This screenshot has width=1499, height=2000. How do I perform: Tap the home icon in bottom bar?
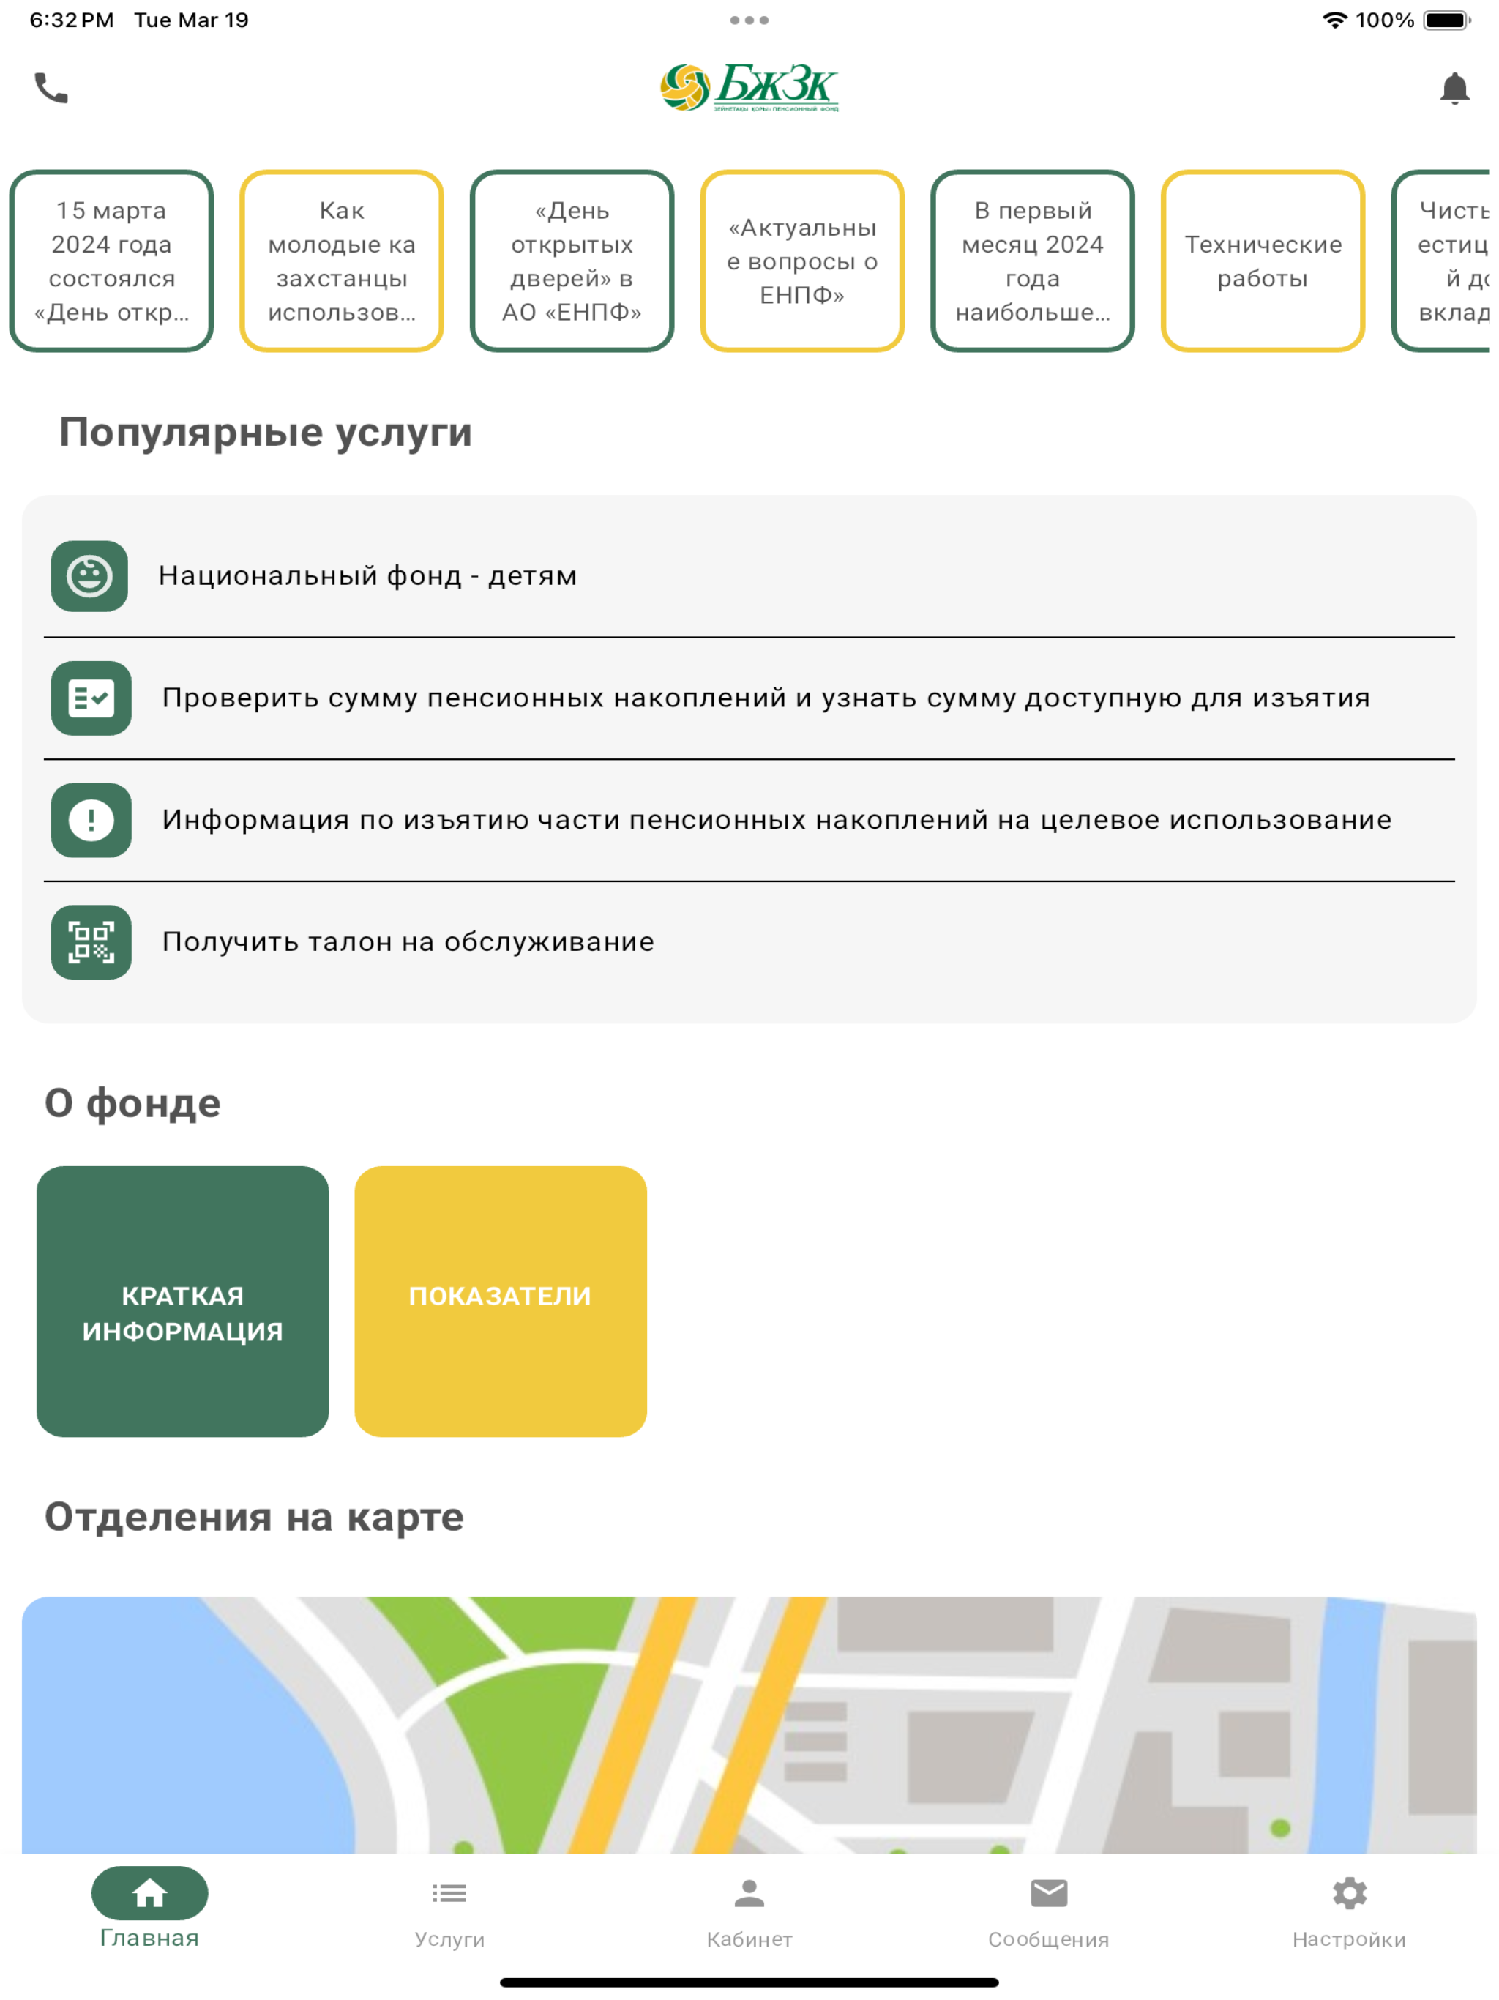coord(149,1892)
